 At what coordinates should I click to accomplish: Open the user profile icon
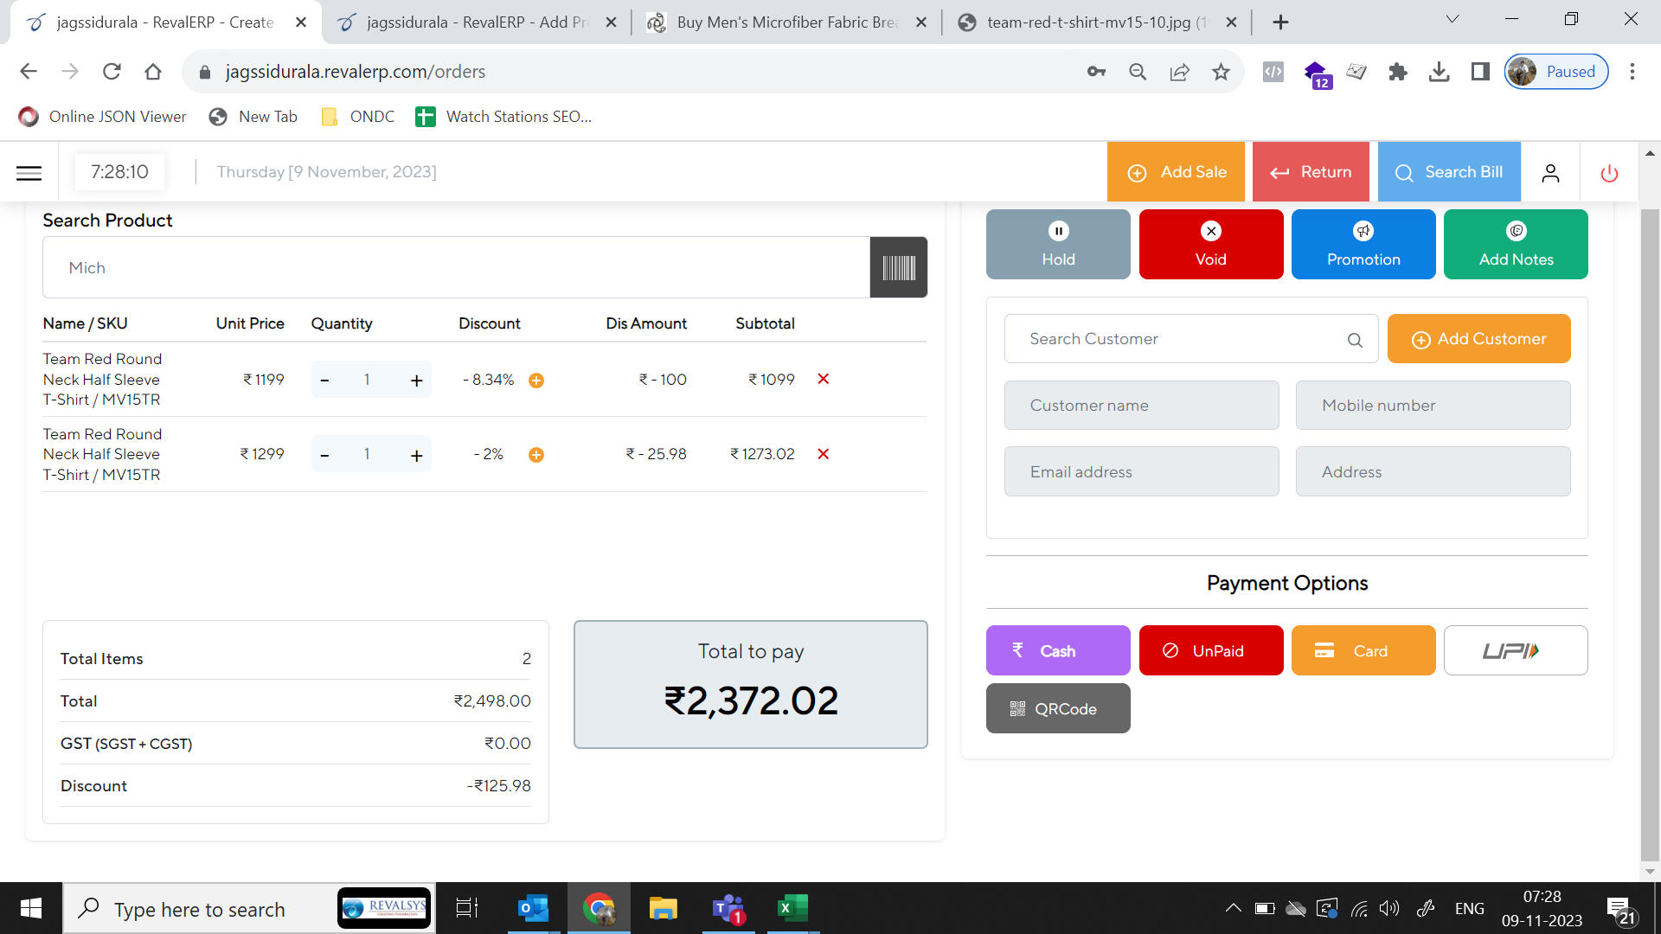pyautogui.click(x=1550, y=173)
